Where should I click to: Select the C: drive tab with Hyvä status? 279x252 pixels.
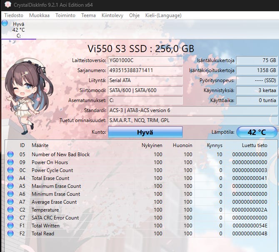18,30
